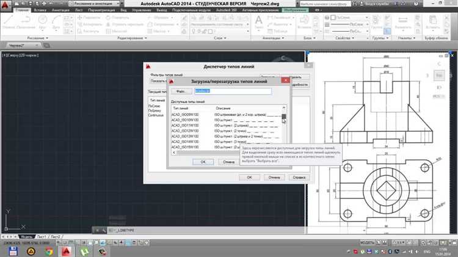Click the Measure (Размерить) utilities icon
Viewport: 458px width, 257px height.
click(x=403, y=22)
